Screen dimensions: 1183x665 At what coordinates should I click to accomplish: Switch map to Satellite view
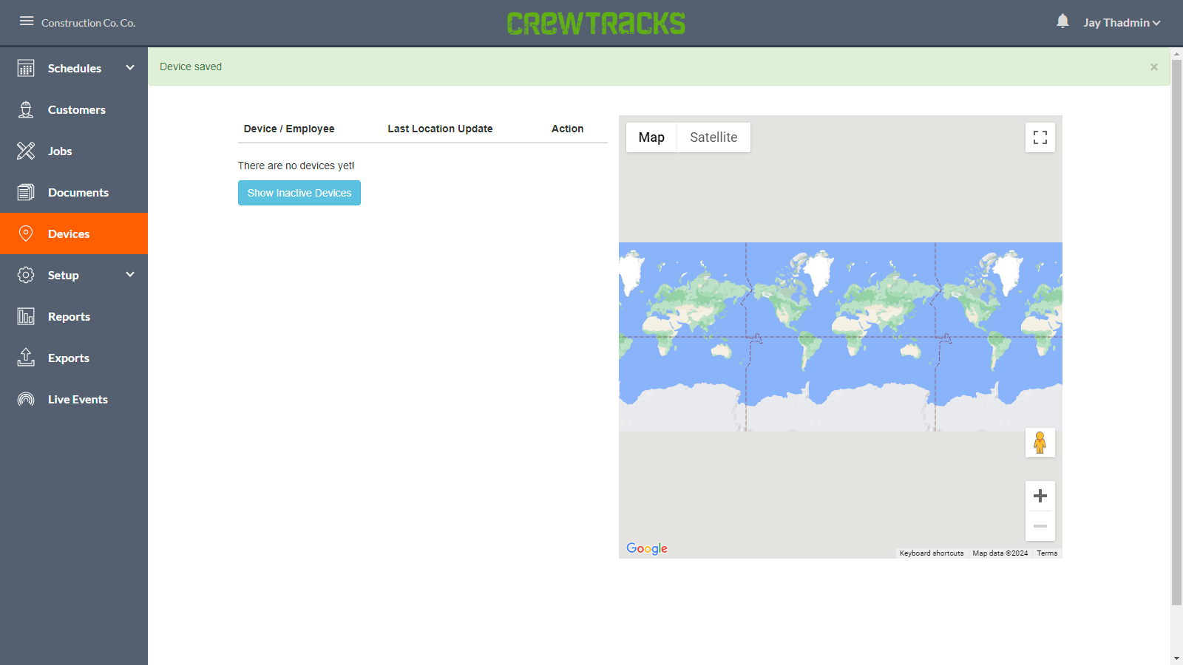[x=713, y=137]
